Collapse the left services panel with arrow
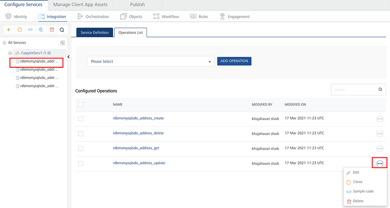 [68, 57]
